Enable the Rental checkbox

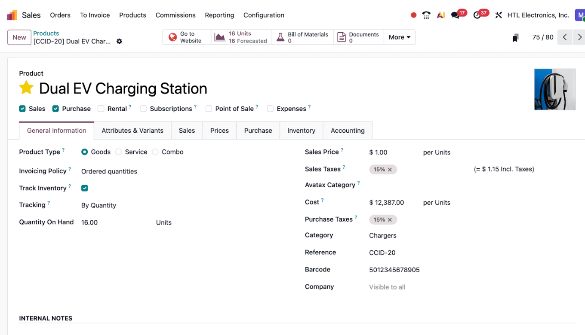tap(100, 108)
